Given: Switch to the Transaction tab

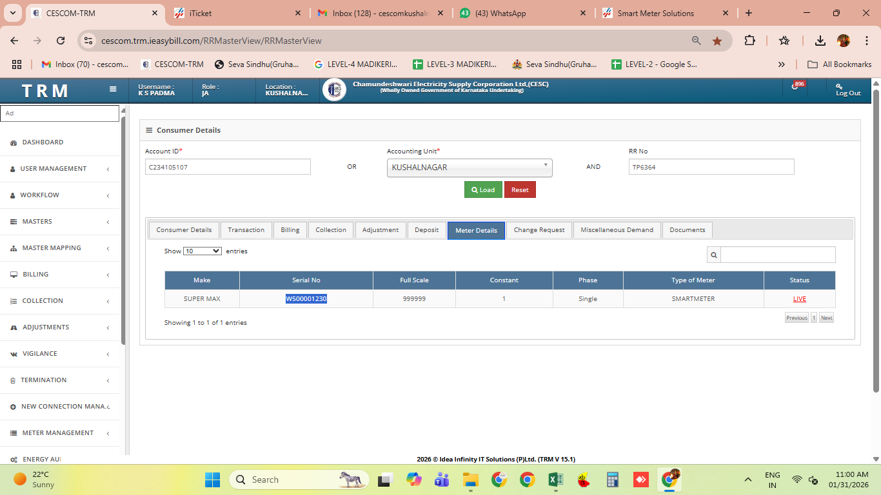Looking at the screenshot, I should [x=246, y=230].
